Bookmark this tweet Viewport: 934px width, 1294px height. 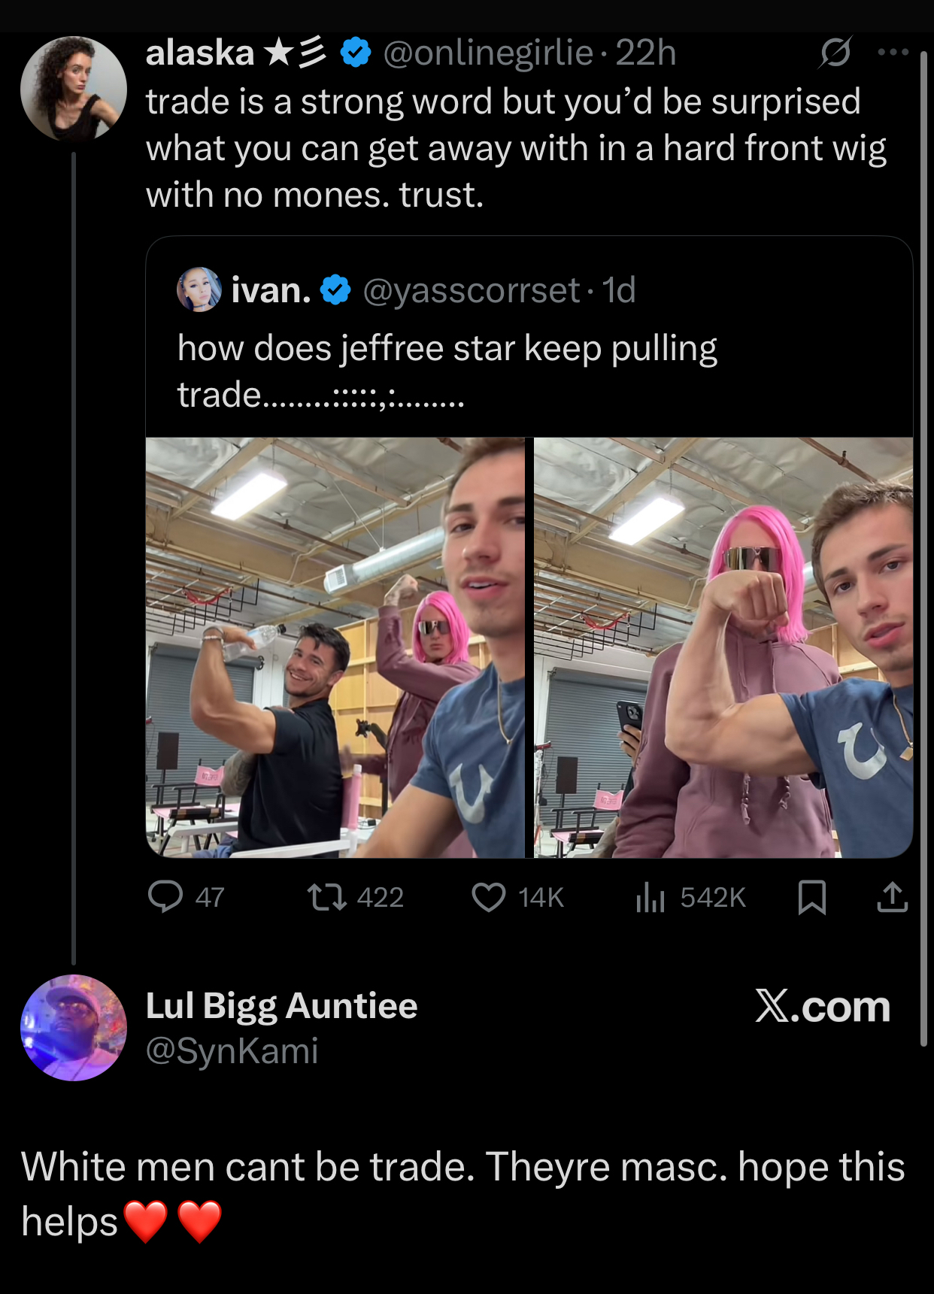(812, 897)
